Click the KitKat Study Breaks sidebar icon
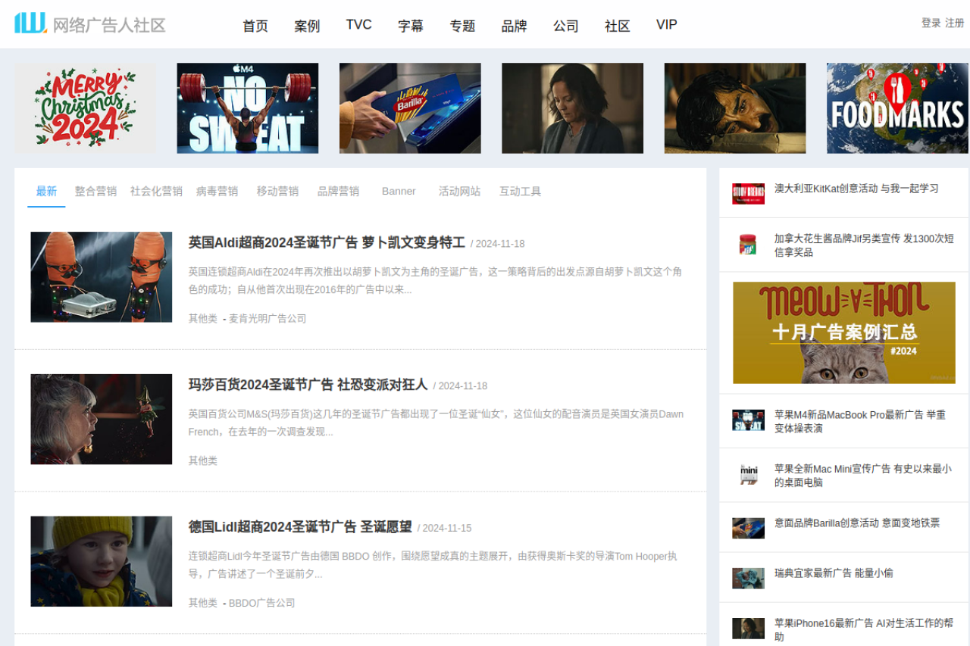Screen dimensions: 970x646 point(748,193)
